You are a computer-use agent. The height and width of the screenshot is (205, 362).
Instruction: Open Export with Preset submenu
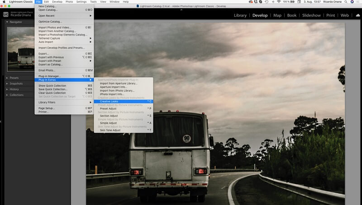[x=64, y=61]
